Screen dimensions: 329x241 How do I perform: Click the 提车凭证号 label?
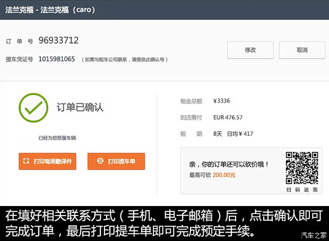[x=19, y=59]
